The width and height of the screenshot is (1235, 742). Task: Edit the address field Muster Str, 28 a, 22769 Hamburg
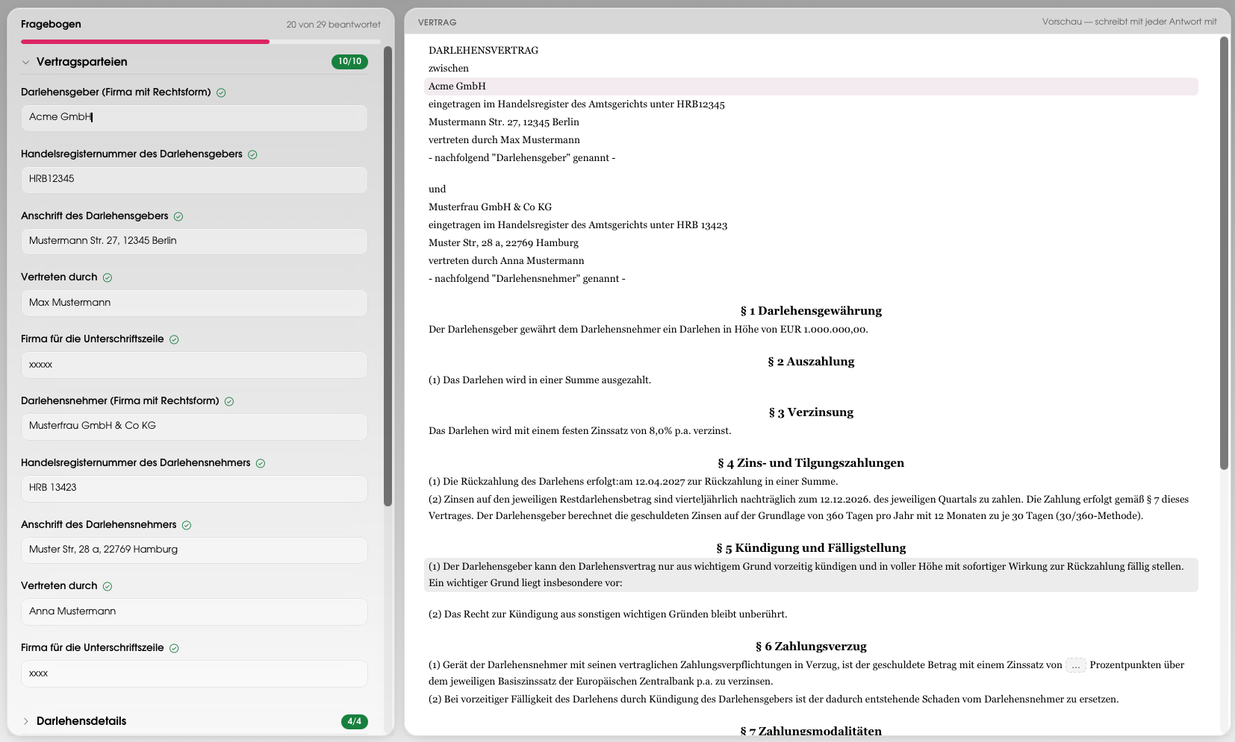coord(194,550)
